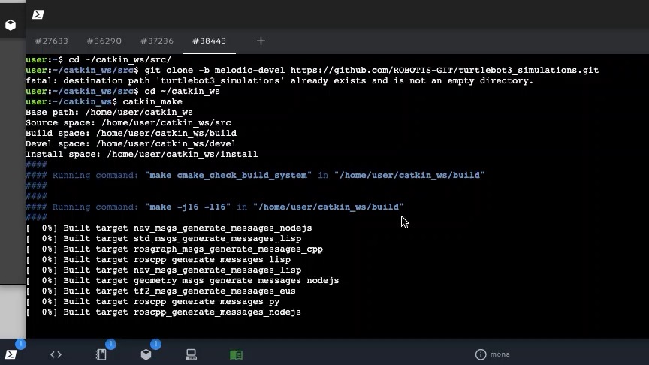Open the desktop monitor icon in the bottom bar
This screenshot has width=649, height=365.
point(192,354)
